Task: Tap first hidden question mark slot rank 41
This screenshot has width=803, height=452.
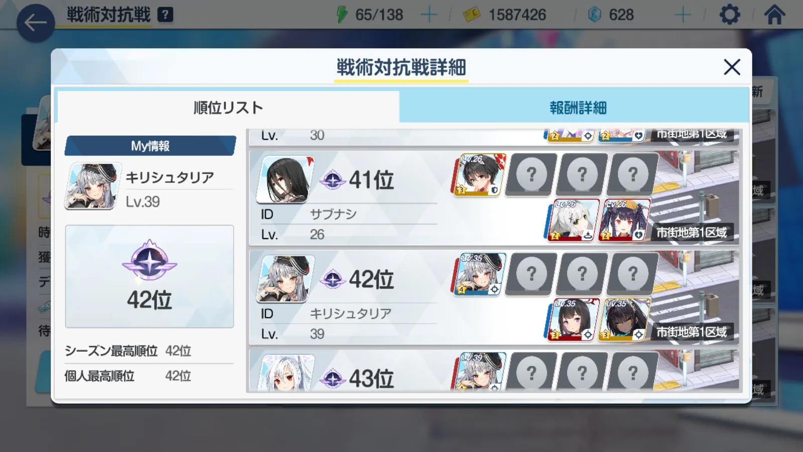Action: [x=531, y=175]
